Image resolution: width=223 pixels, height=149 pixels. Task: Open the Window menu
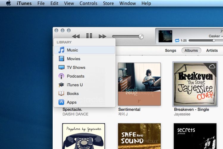(128, 3)
